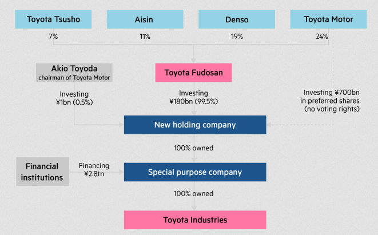Select the Aisin shareholder box
The height and width of the screenshot is (235, 378).
pos(145,20)
